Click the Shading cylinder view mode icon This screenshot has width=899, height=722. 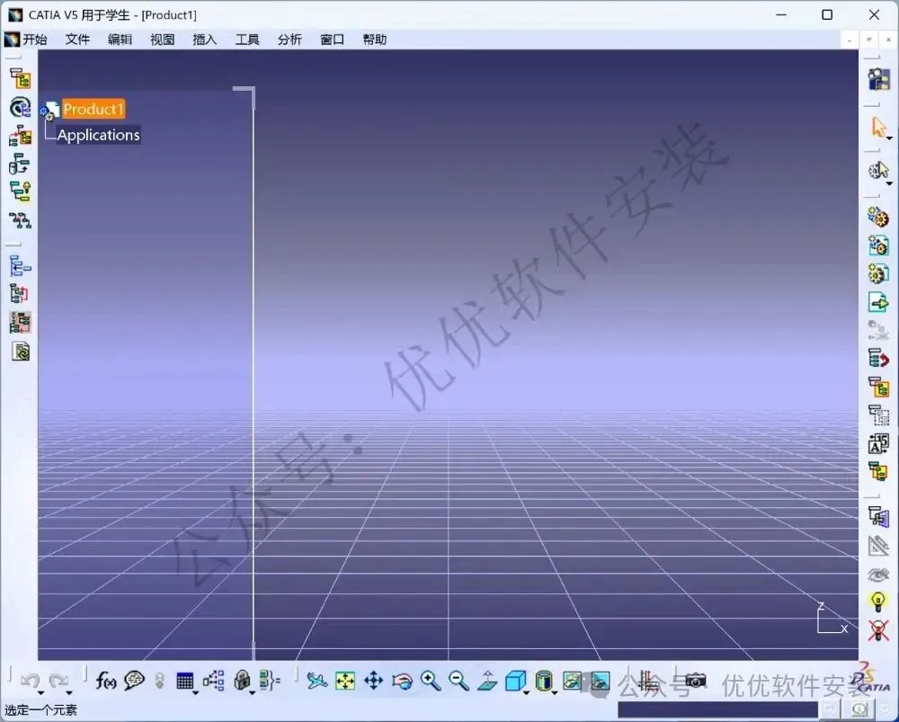pos(543,681)
